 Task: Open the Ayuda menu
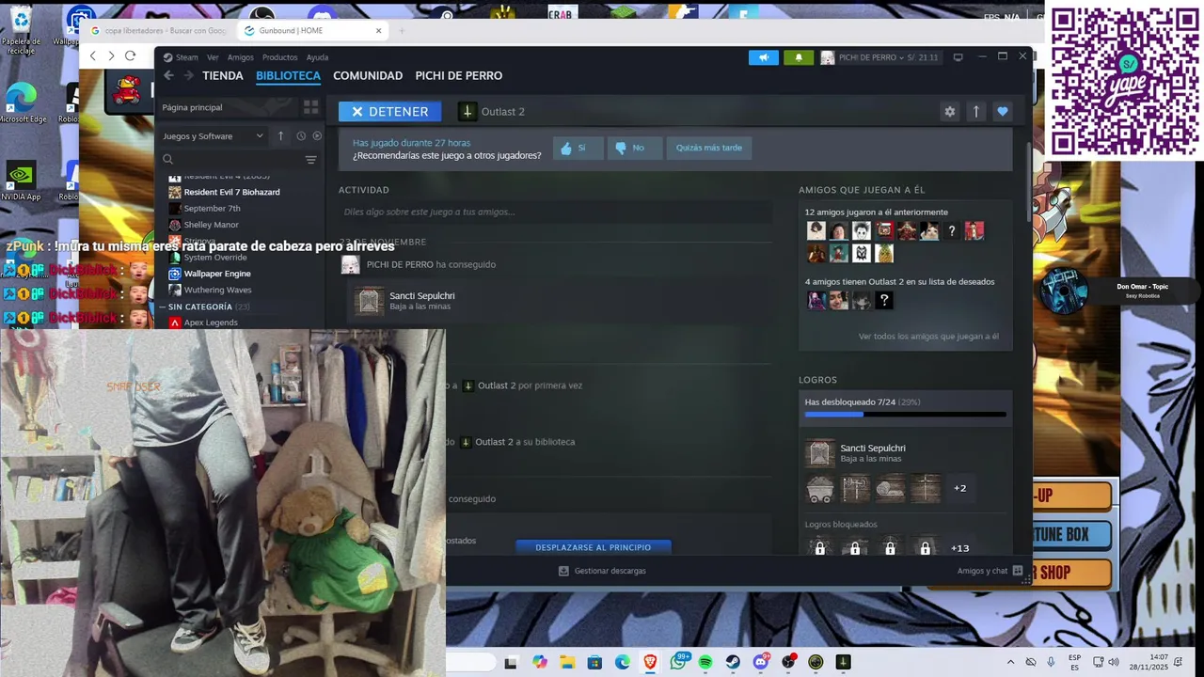tap(317, 57)
